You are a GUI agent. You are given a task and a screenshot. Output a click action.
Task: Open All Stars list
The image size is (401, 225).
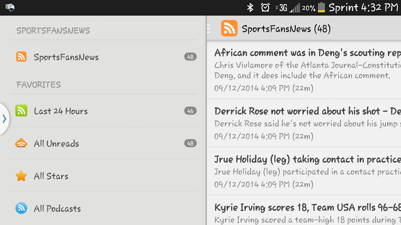click(x=103, y=176)
